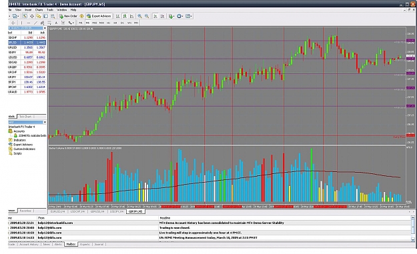Screen dimensions: 417x254
Task: Open mail dated 2009.03.20 22:21
Action: point(210,223)
